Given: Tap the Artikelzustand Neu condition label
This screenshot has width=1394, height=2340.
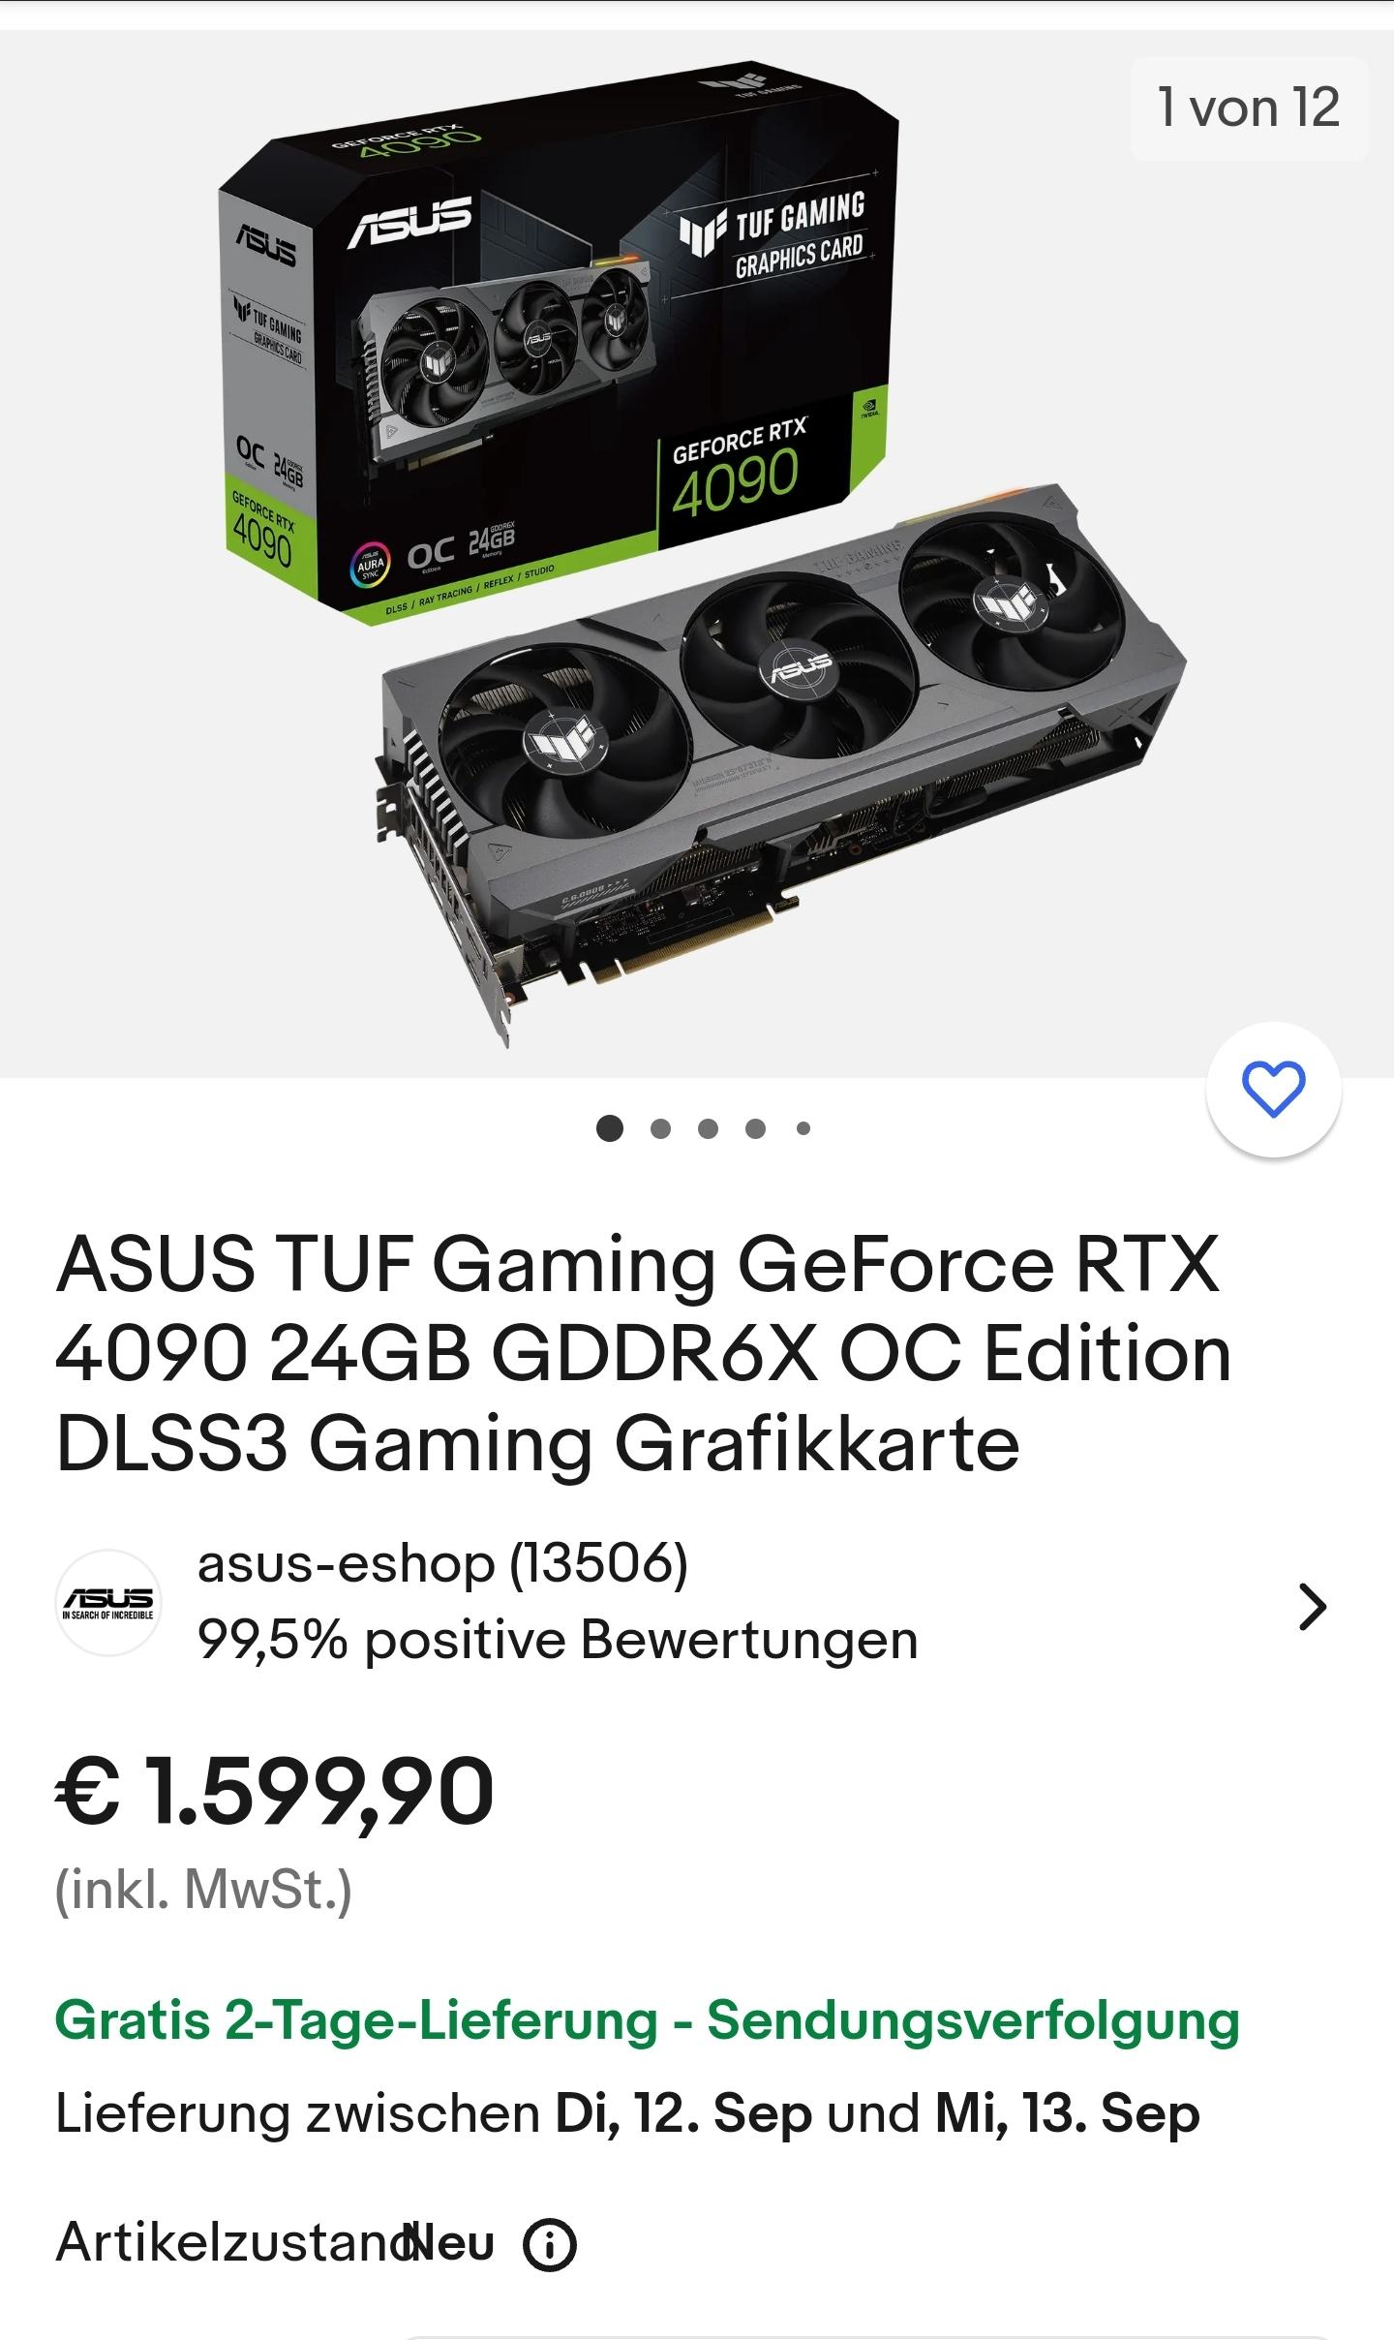Looking at the screenshot, I should pyautogui.click(x=275, y=2243).
